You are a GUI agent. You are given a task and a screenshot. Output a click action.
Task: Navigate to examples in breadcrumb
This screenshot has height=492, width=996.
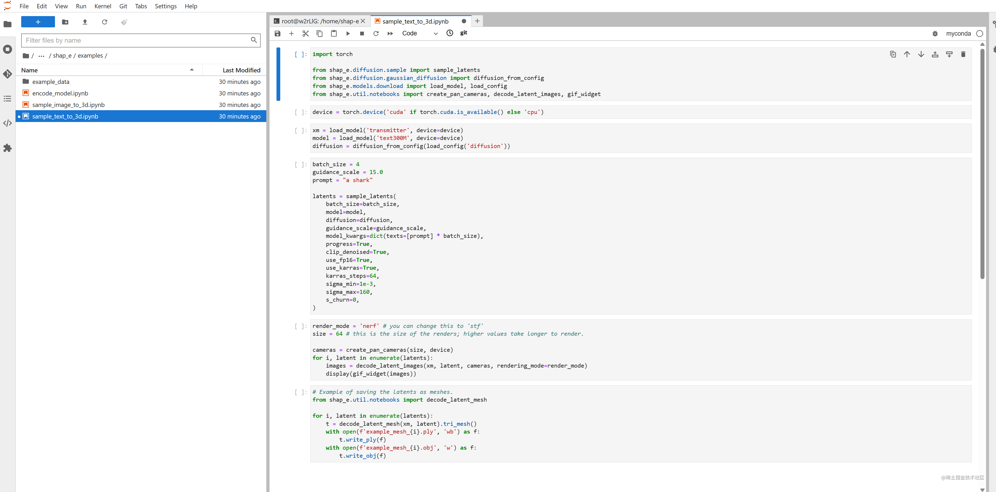90,56
